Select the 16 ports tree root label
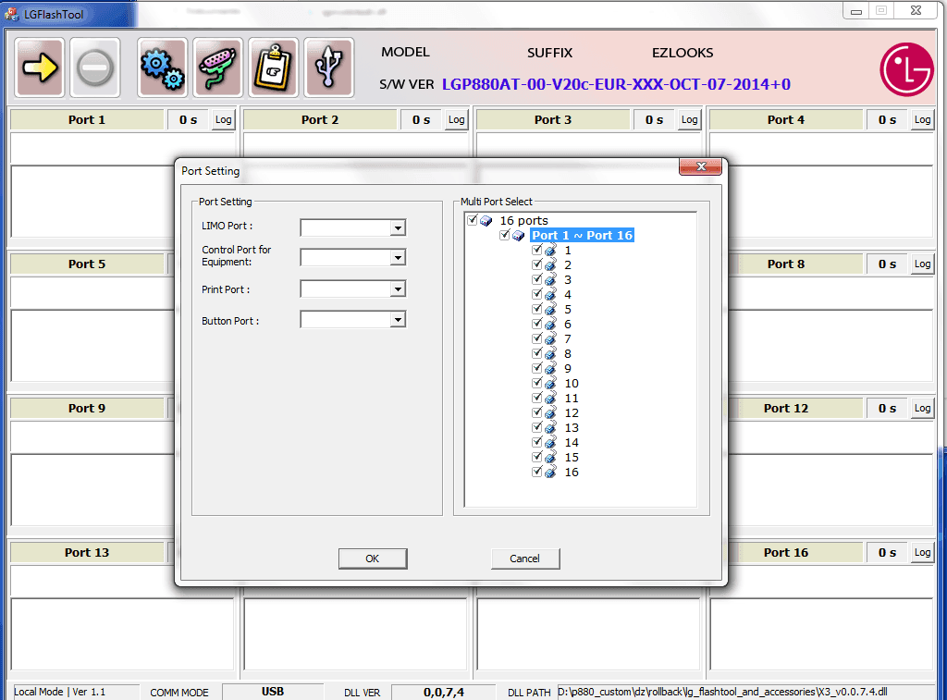 (523, 220)
